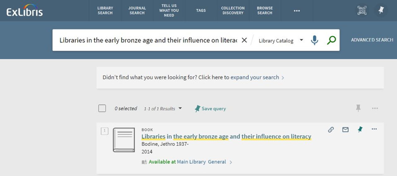
Task: Start voice search with microphone icon
Action: pos(314,40)
